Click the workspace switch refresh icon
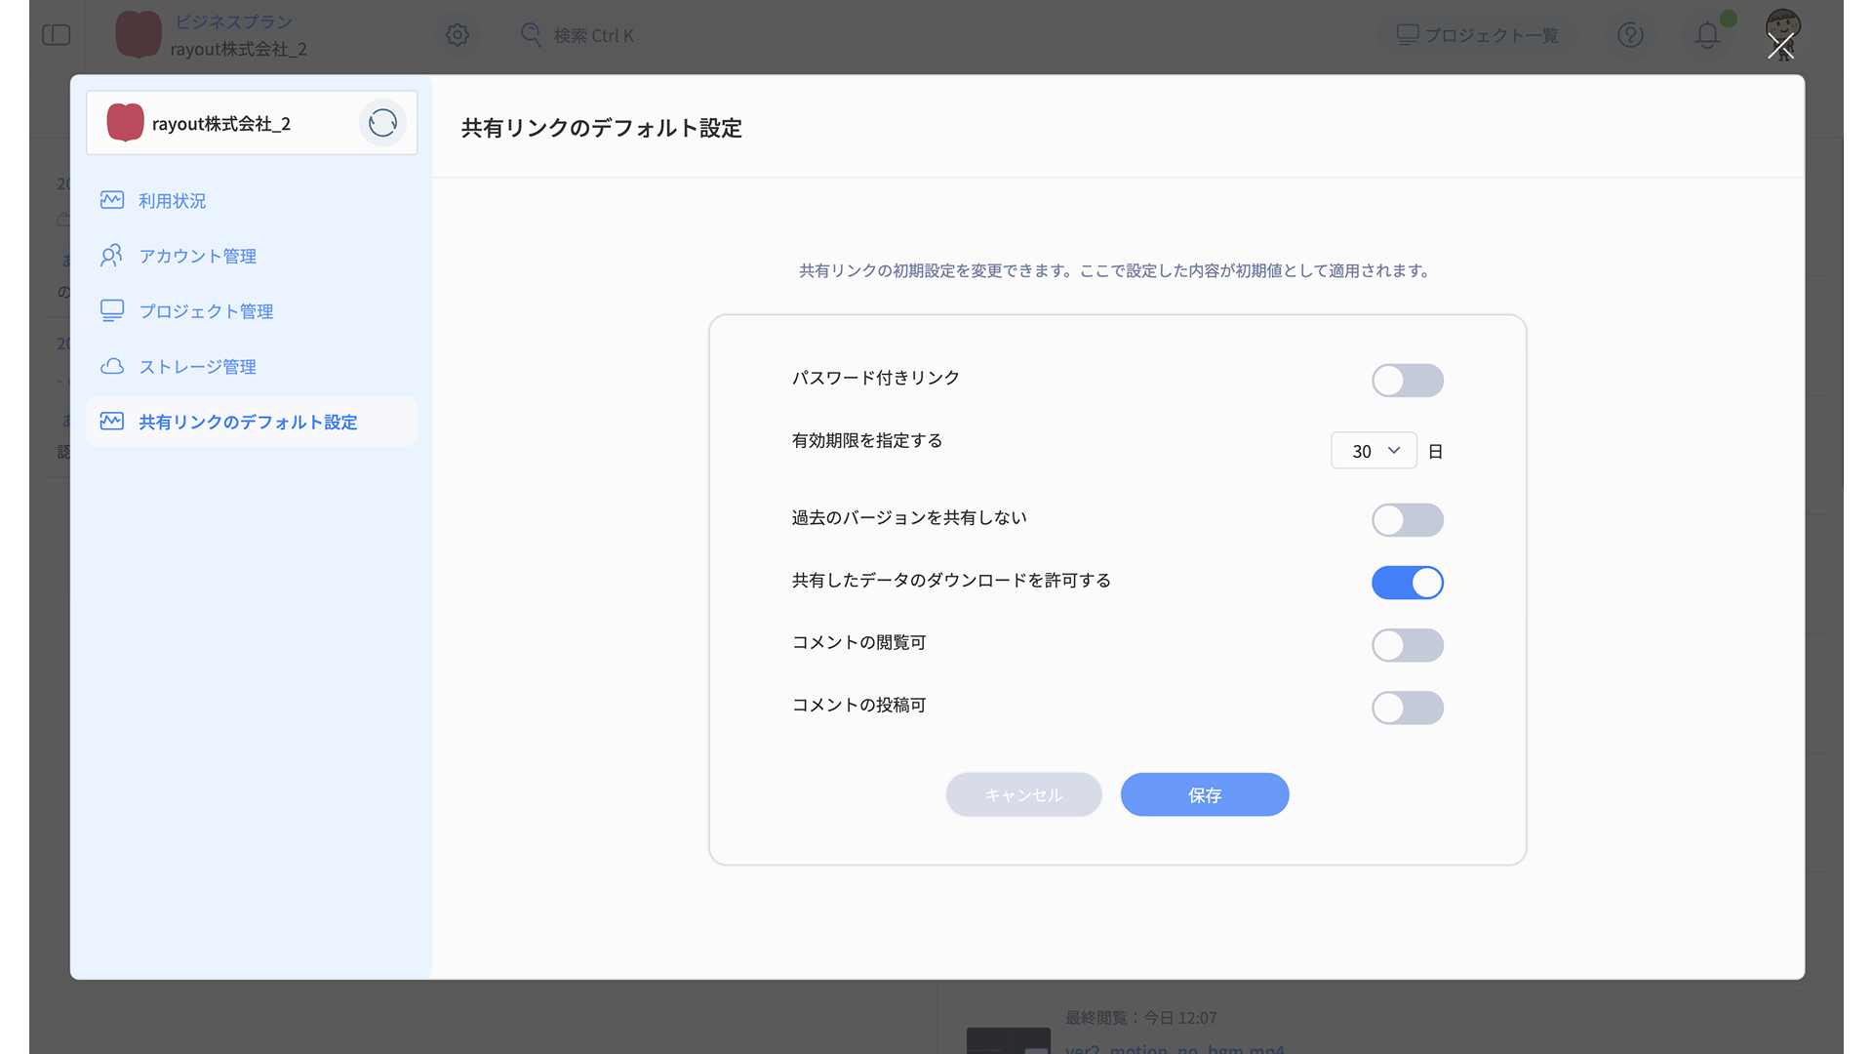Screen dimensions: 1873x1054 tap(382, 123)
